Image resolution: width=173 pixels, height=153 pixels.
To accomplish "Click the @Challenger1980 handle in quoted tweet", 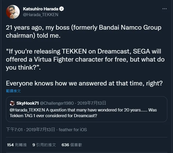I will [x=57, y=103].
